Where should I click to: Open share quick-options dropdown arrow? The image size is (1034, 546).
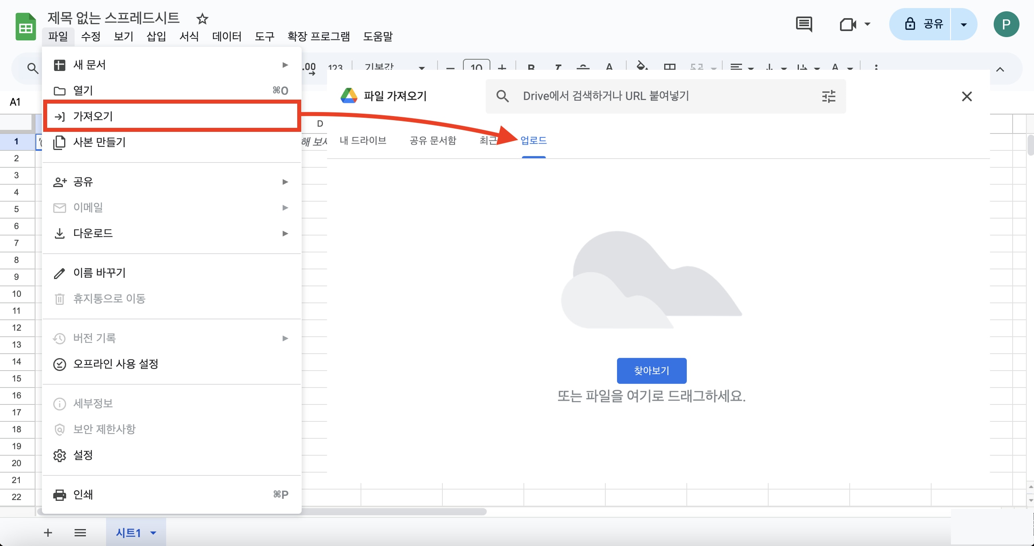click(x=964, y=24)
